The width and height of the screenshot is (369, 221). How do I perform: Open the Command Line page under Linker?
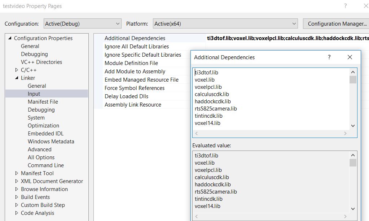pos(45,165)
